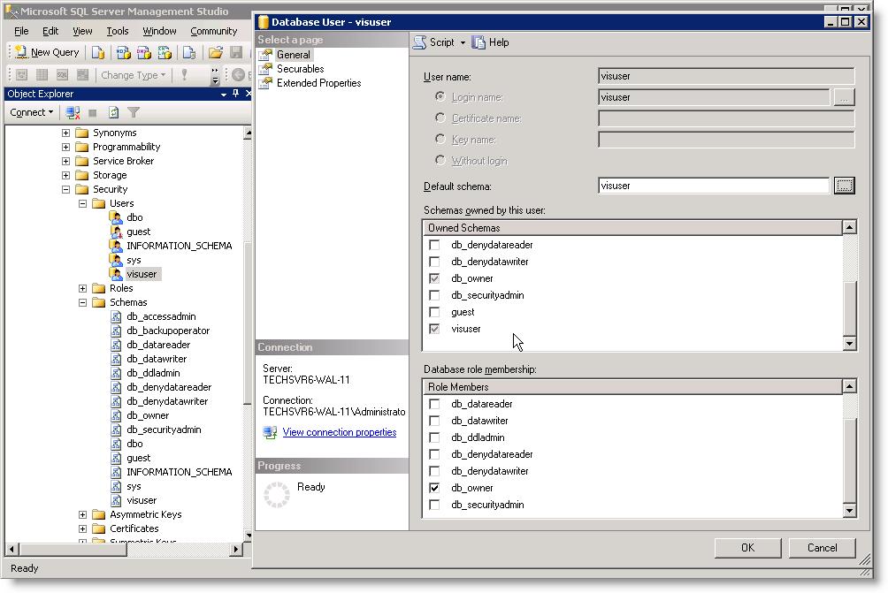The height and width of the screenshot is (593, 888).
Task: Expand the Service Broker folder
Action: (65, 161)
